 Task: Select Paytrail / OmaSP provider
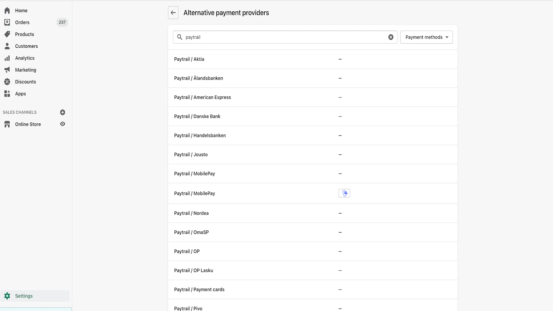click(313, 232)
